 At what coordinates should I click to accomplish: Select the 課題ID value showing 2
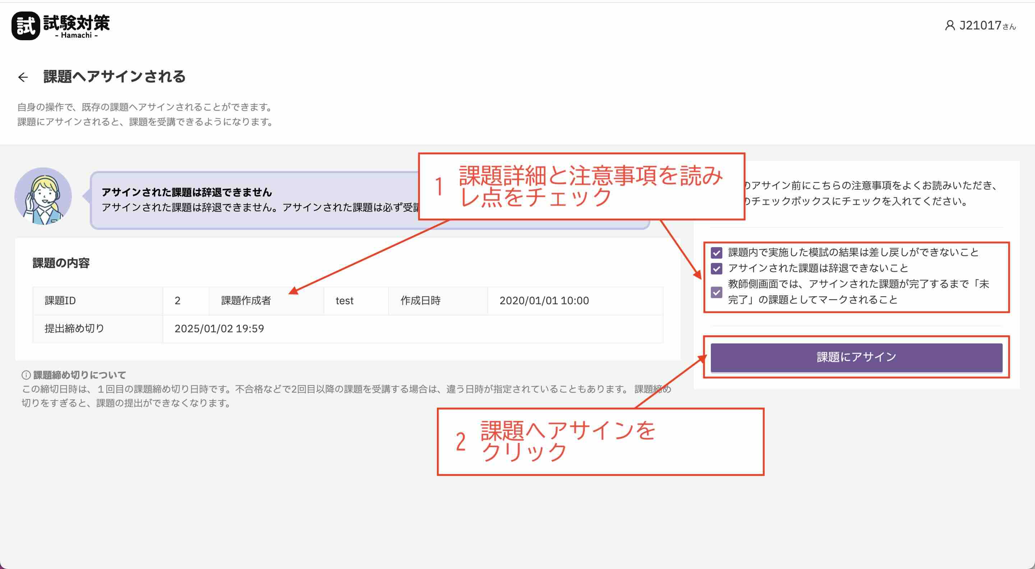[x=178, y=300]
